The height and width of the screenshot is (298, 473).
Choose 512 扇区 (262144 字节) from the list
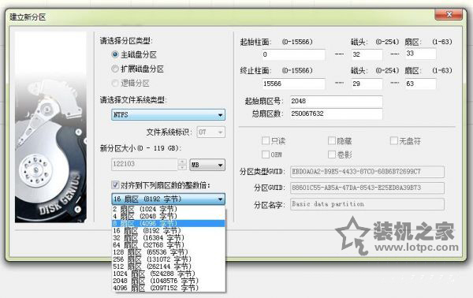(x=169, y=266)
